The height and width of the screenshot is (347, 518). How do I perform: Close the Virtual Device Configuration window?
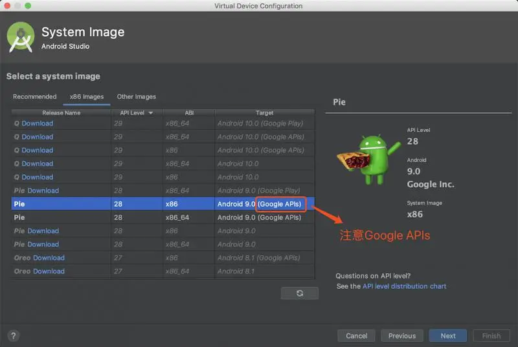click(x=7, y=6)
